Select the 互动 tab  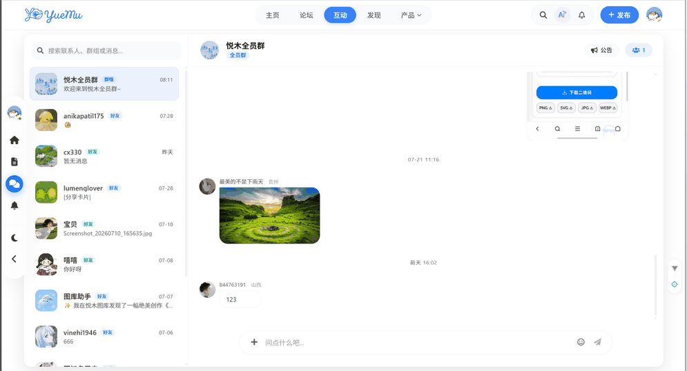tap(340, 15)
